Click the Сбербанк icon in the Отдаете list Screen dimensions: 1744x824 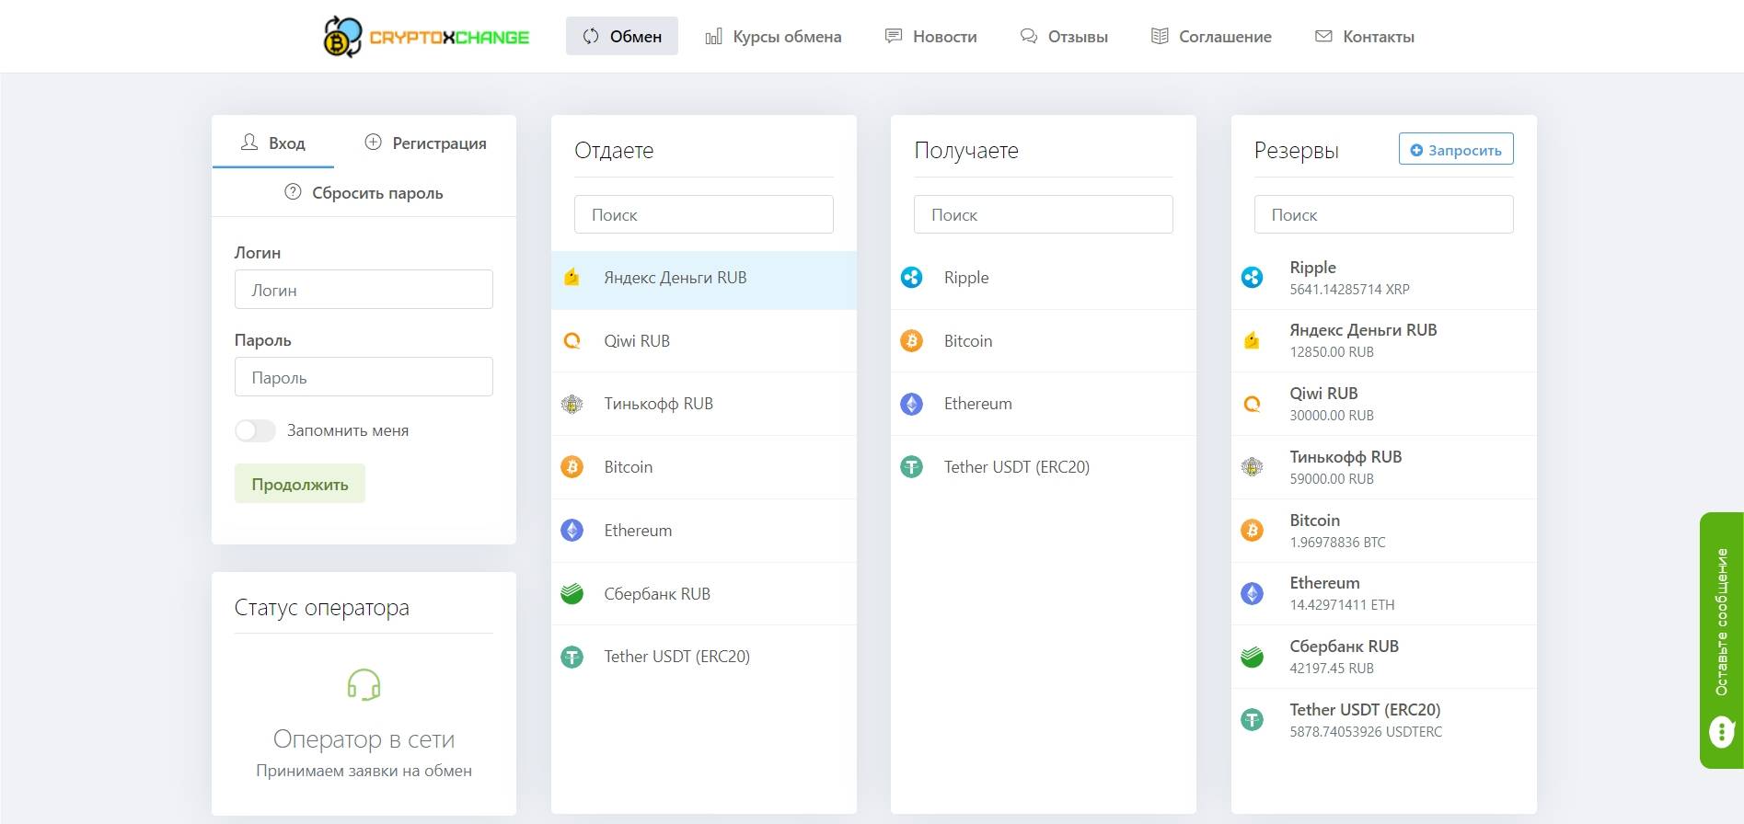pos(572,594)
